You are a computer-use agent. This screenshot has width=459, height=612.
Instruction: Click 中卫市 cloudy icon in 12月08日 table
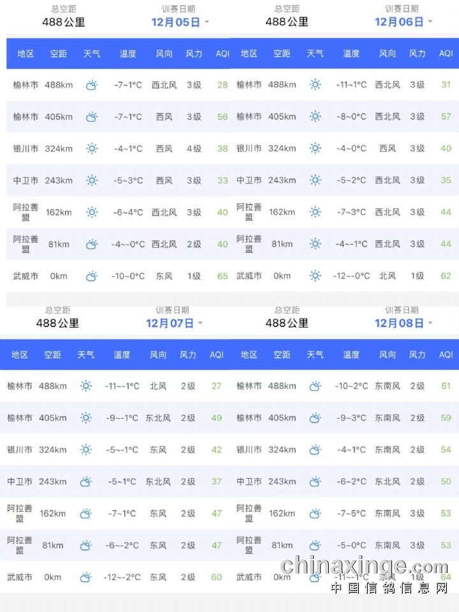(x=315, y=481)
